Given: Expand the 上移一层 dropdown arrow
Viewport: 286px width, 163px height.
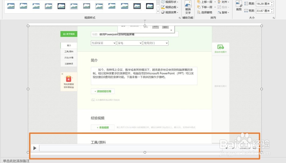Looking at the screenshot, I should point(215,2).
